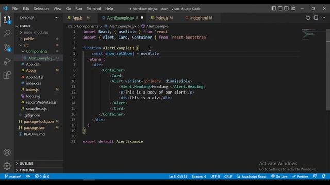Open the editor More Actions ellipsis
The height and width of the screenshot is (185, 330).
click(323, 18)
